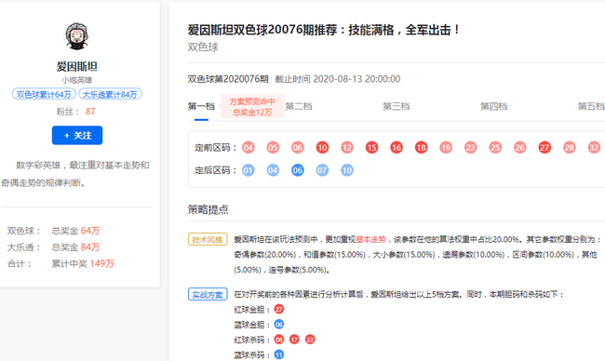Viewport: 605px width, 361px height.
Task: Switch to the 第五档 tab
Action: click(591, 106)
